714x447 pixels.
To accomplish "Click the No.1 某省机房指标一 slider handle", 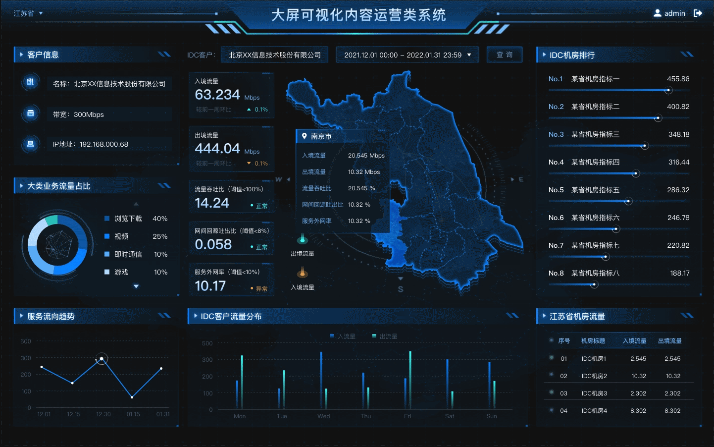I will 668,90.
